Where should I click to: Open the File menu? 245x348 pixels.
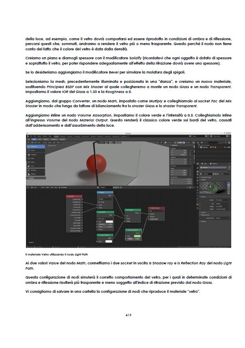(x=31, y=136)
